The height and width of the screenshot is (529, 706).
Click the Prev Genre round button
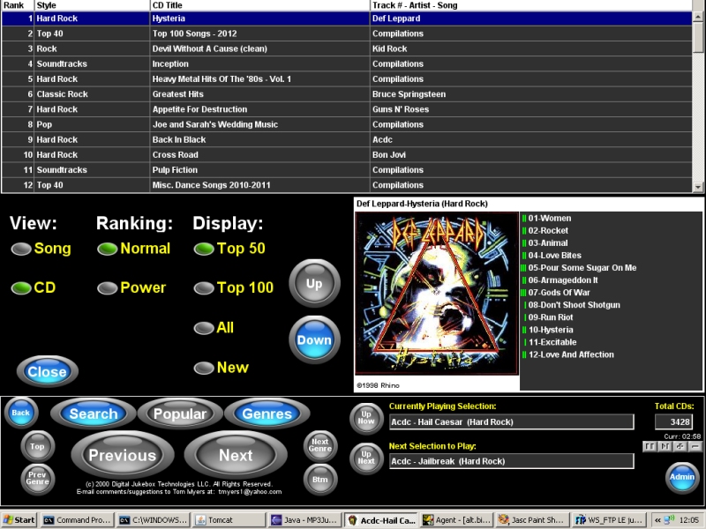coord(37,478)
